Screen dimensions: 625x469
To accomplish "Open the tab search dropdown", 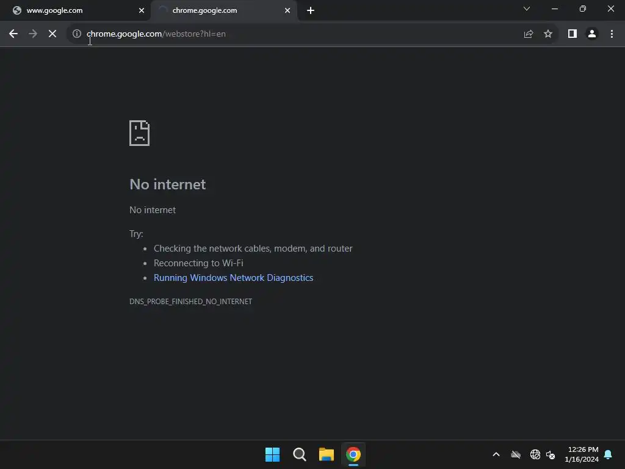I will coord(527,9).
